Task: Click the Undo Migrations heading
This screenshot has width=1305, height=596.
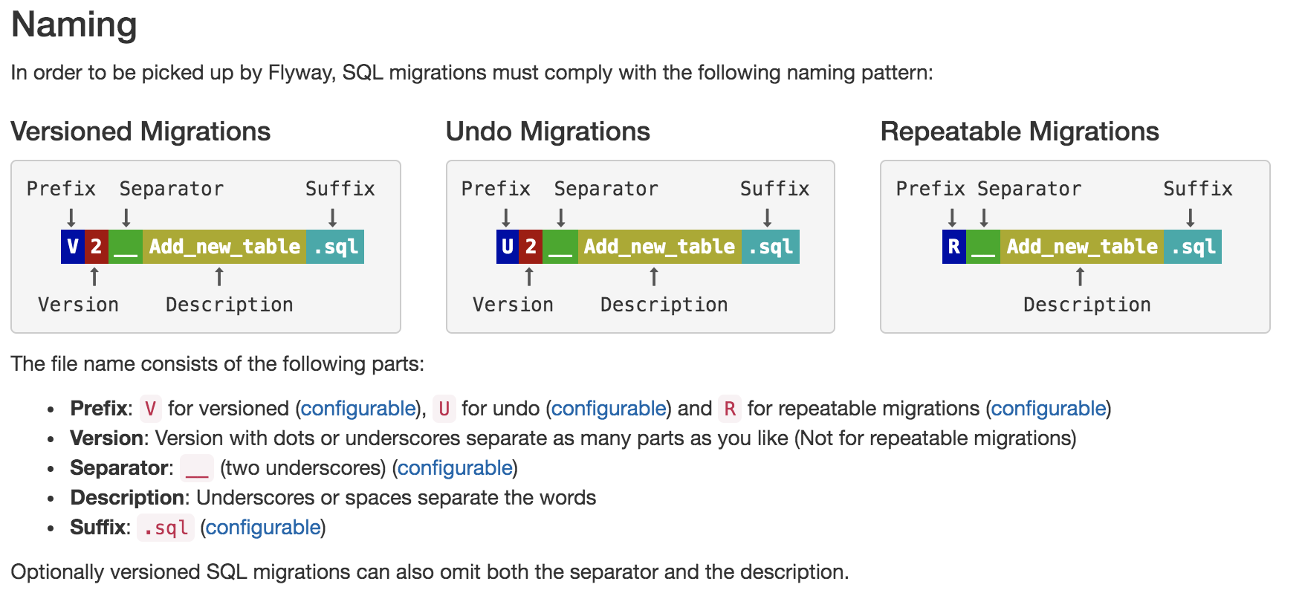Action: 548,132
